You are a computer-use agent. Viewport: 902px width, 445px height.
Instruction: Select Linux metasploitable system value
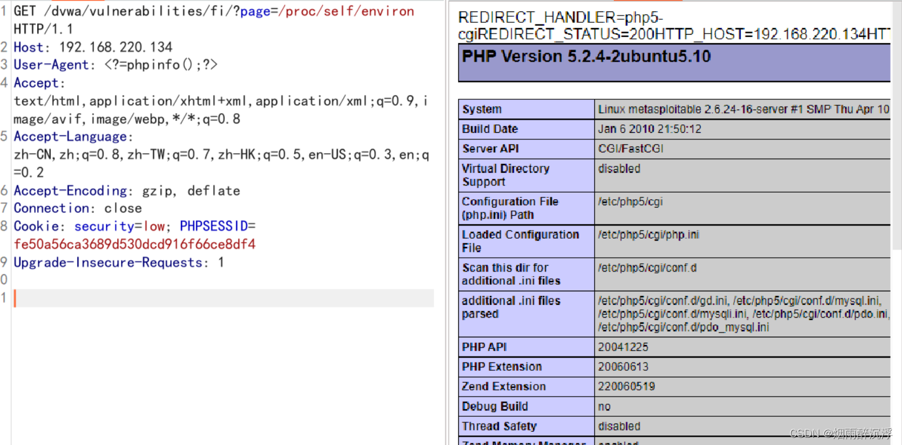click(x=744, y=109)
